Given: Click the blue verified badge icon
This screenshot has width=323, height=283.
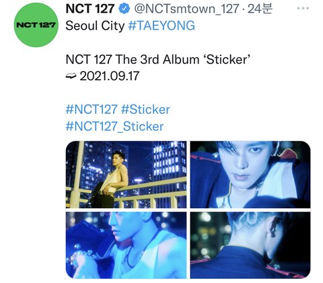Looking at the screenshot, I should [x=124, y=9].
